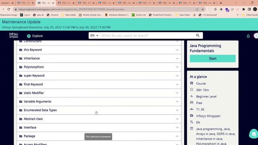The height and width of the screenshot is (145, 258).
Task: Expand the super Keyword section chevron
Action: coord(177,76)
